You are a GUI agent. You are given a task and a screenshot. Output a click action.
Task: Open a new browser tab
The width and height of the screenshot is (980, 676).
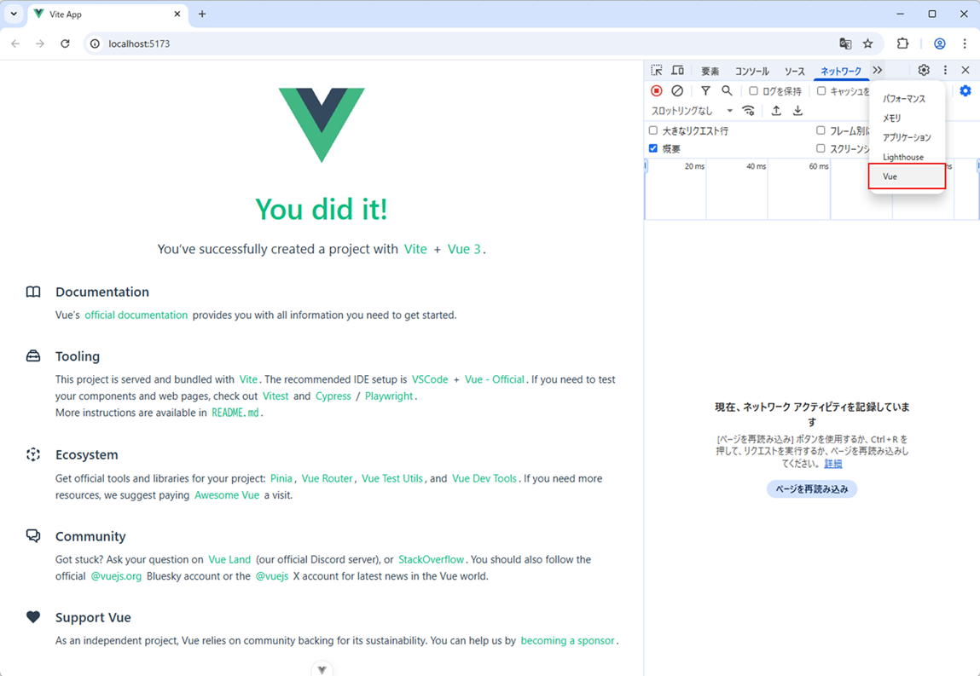[202, 14]
